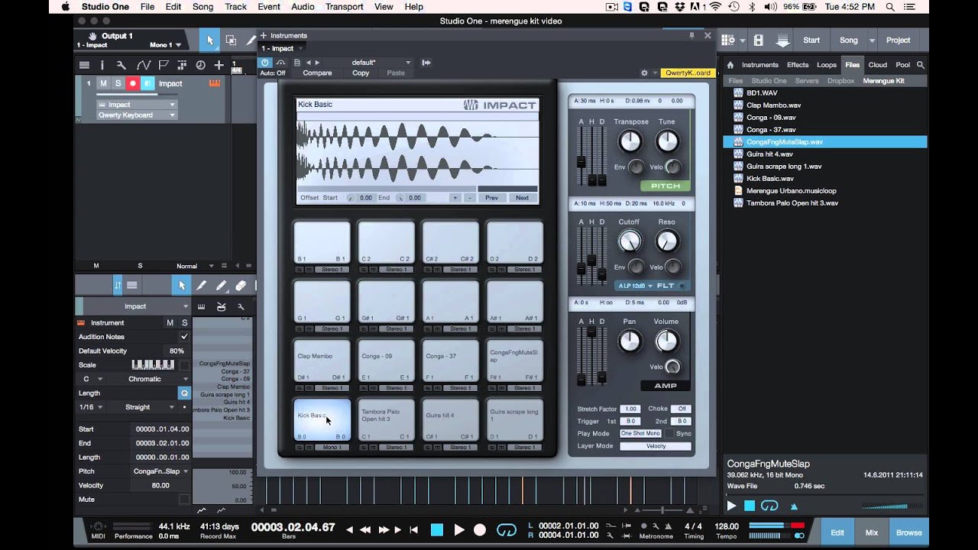The height and width of the screenshot is (550, 978).
Task: Toggle monitor on the Impact track
Action: [x=148, y=83]
